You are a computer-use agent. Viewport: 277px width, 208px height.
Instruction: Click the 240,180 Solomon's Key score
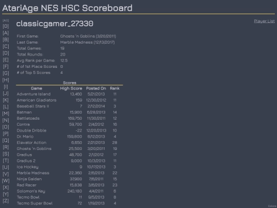[74, 191]
